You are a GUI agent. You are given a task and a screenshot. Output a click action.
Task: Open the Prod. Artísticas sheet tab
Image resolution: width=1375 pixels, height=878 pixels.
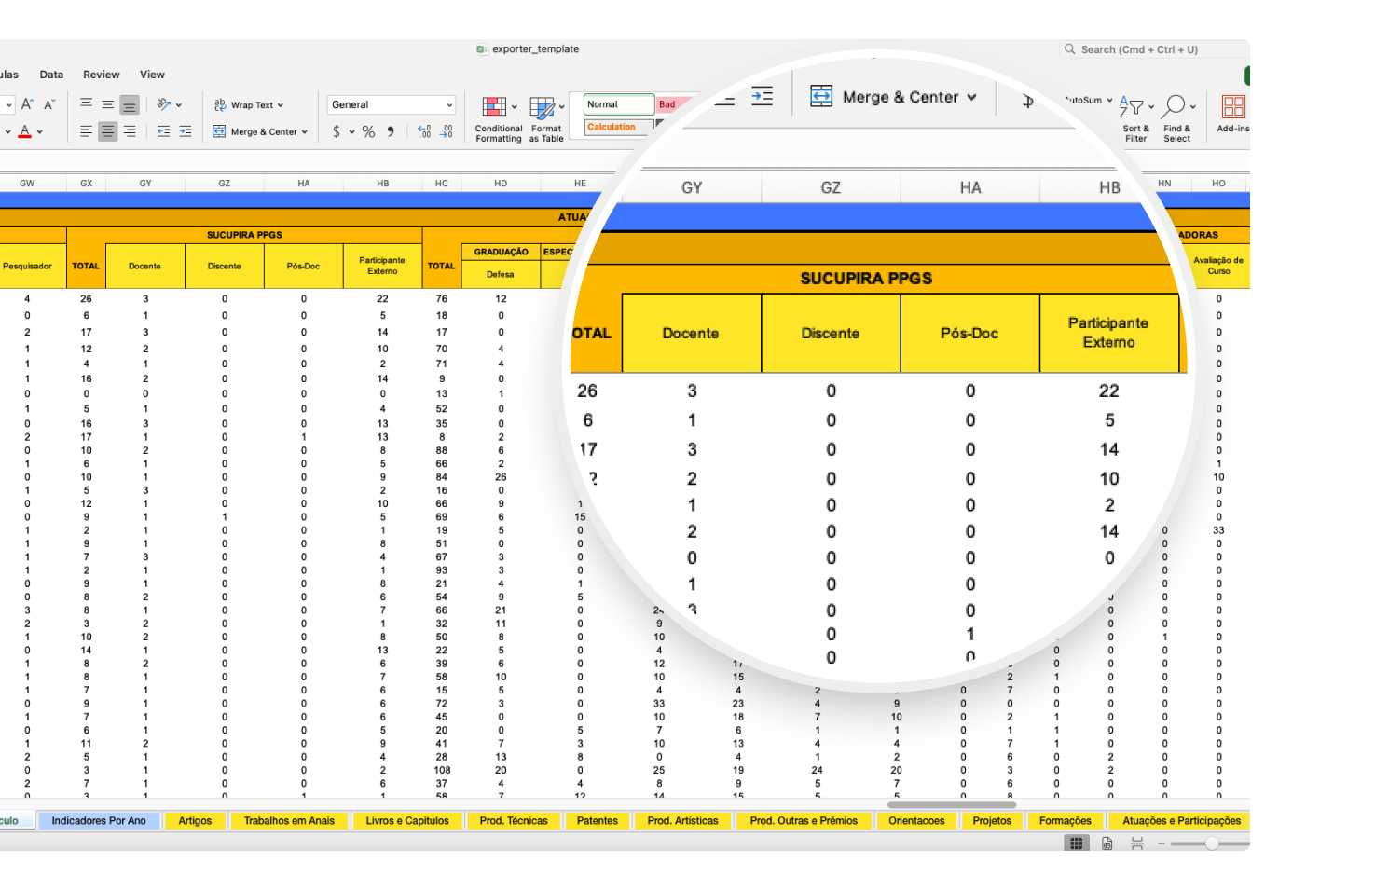tap(683, 821)
